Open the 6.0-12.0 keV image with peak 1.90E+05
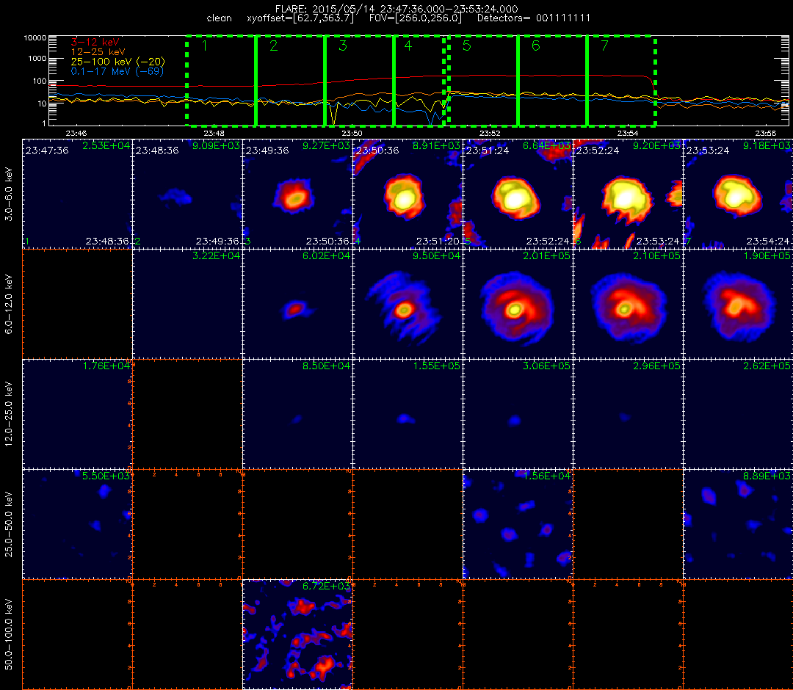The width and height of the screenshot is (793, 690). point(739,304)
